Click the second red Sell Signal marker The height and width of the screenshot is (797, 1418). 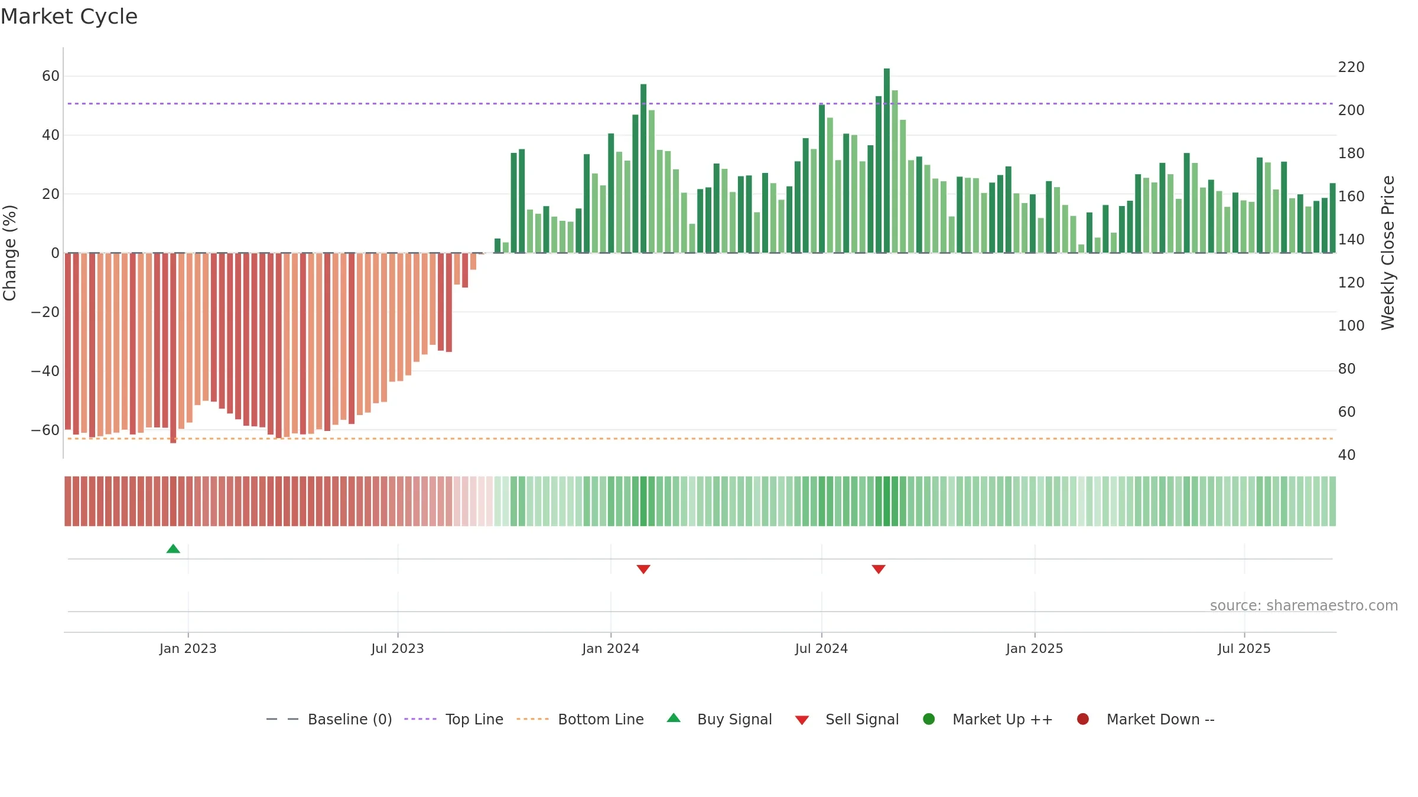[x=879, y=569]
